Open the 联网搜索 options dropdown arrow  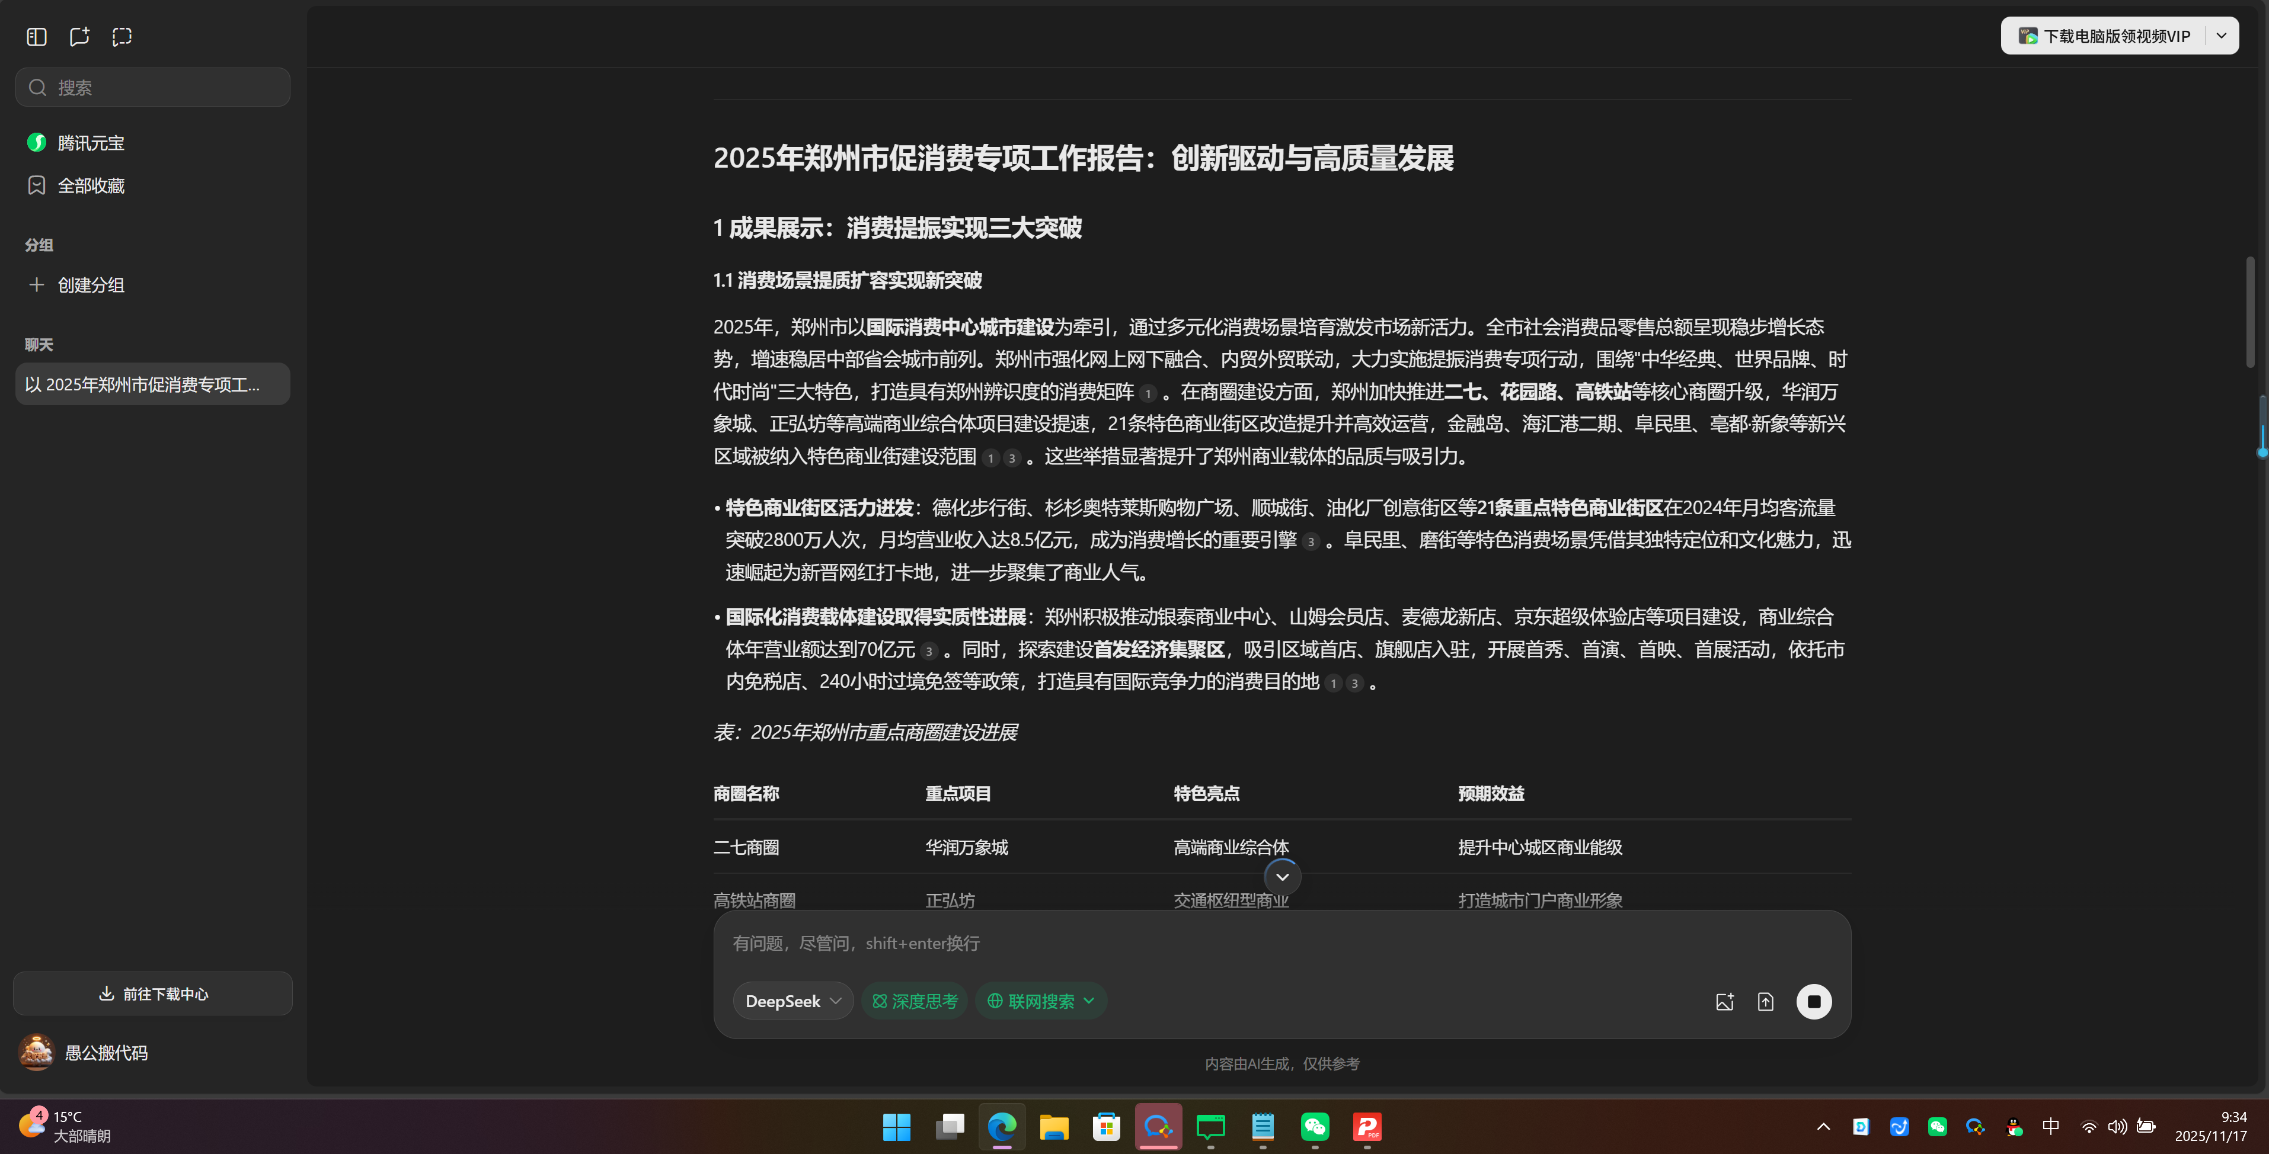(x=1091, y=1001)
